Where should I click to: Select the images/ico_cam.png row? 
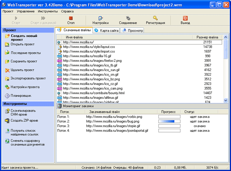(139, 88)
